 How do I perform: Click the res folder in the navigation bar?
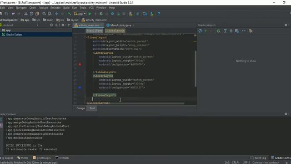click(60, 20)
